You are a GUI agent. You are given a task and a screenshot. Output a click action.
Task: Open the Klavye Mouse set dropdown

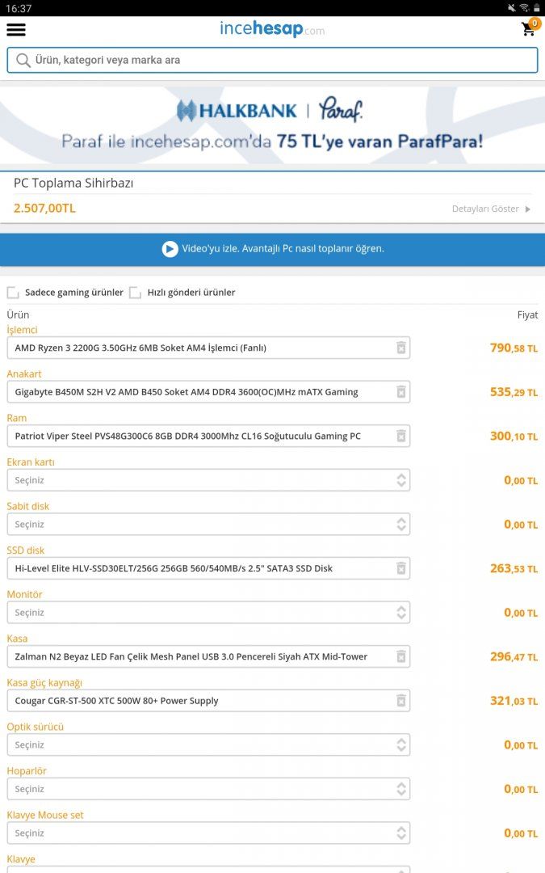(208, 833)
